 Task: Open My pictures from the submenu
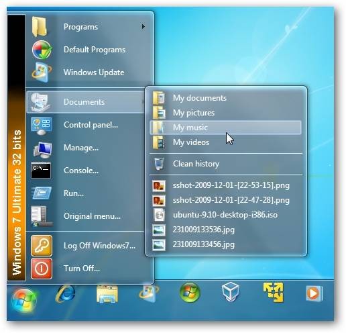pos(194,113)
